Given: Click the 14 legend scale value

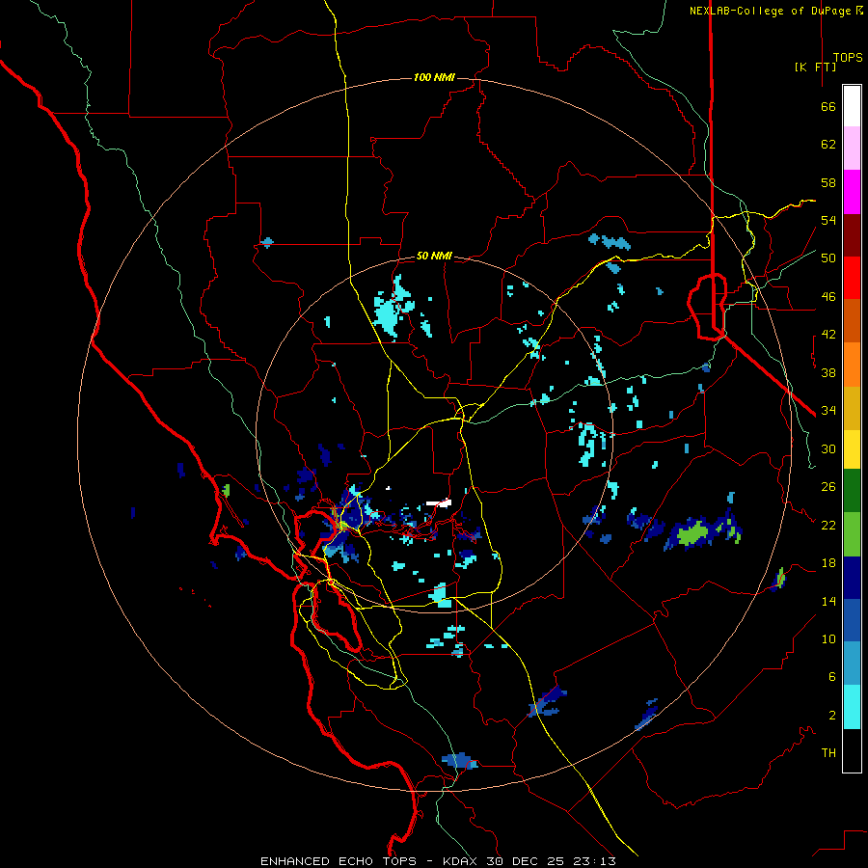Looking at the screenshot, I should click(x=828, y=601).
